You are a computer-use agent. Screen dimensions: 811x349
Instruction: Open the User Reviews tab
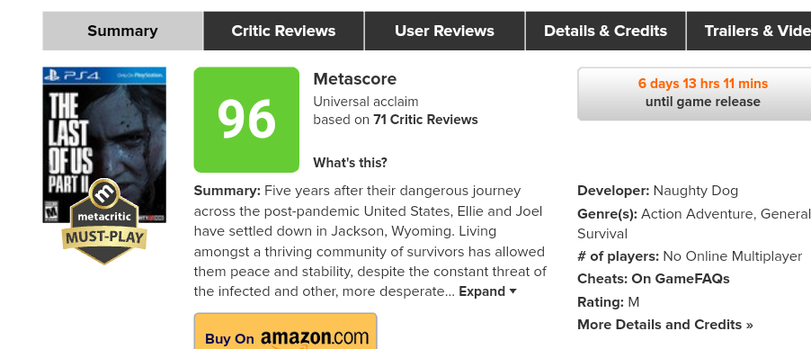pos(444,31)
